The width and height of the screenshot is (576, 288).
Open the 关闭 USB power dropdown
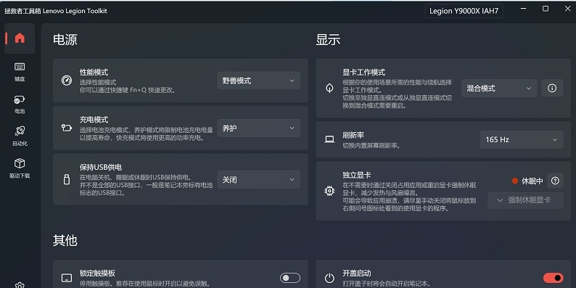pos(258,180)
